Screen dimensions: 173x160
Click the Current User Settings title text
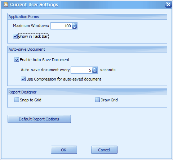pos(34,5)
